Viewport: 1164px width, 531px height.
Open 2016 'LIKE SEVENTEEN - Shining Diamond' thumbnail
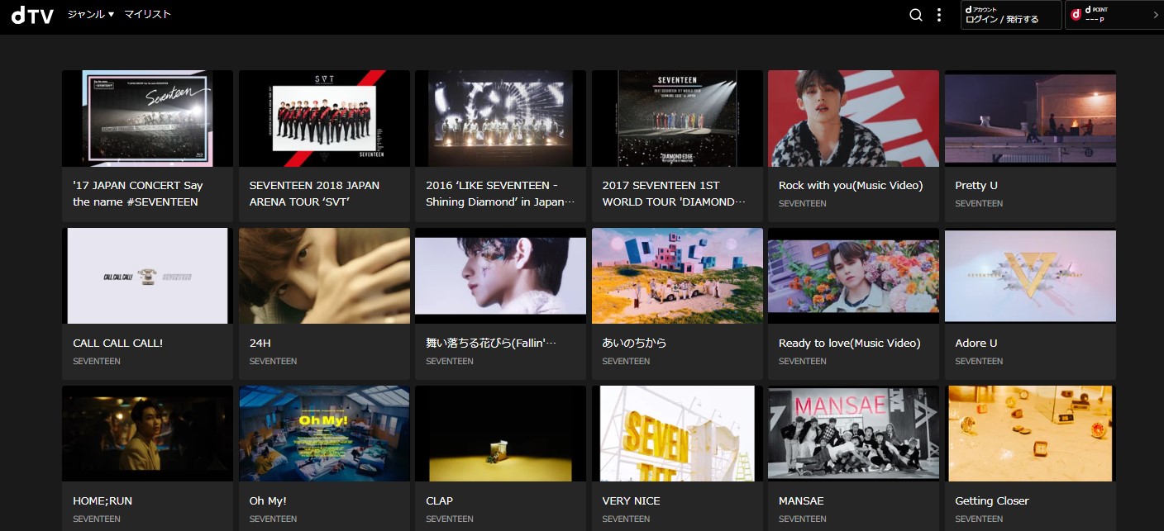[x=500, y=118]
